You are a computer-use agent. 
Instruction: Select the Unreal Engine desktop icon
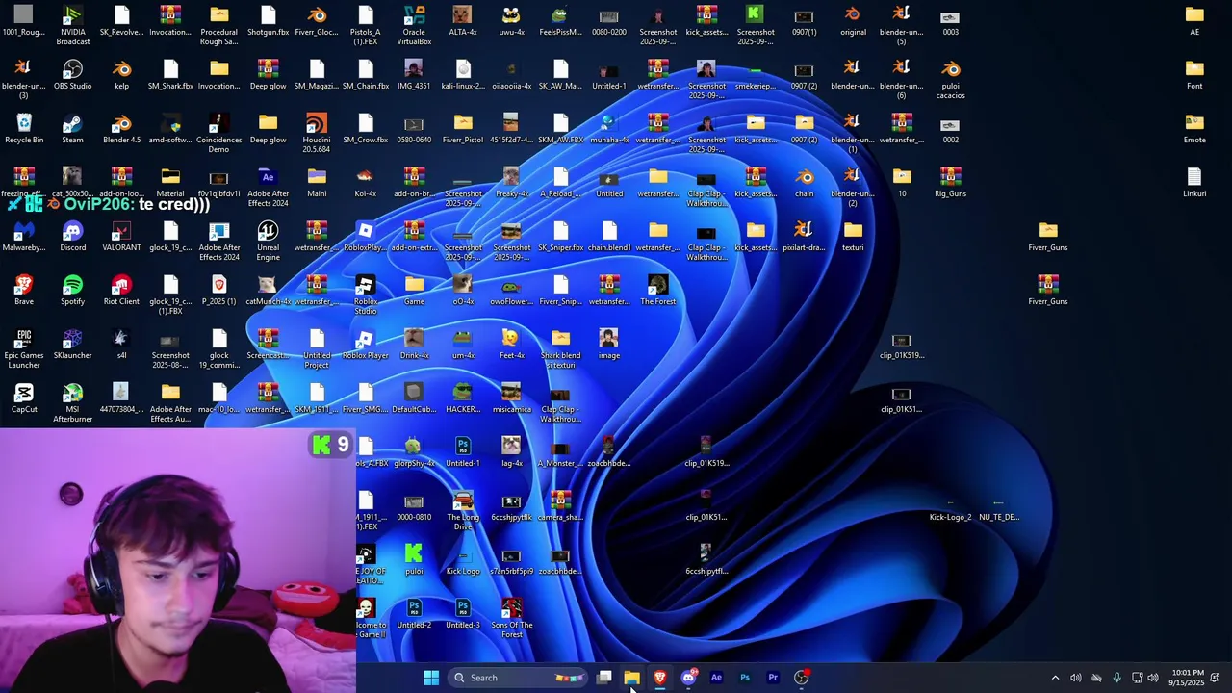point(268,241)
